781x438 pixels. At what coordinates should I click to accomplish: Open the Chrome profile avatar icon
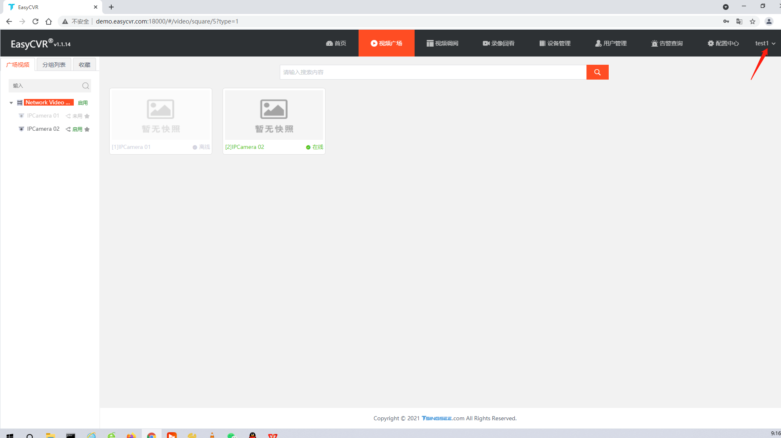coord(769,21)
